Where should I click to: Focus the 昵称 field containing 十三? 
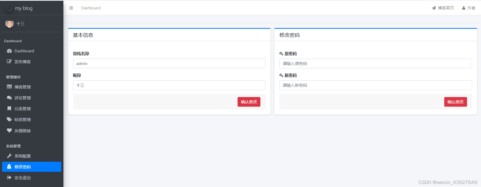point(169,85)
